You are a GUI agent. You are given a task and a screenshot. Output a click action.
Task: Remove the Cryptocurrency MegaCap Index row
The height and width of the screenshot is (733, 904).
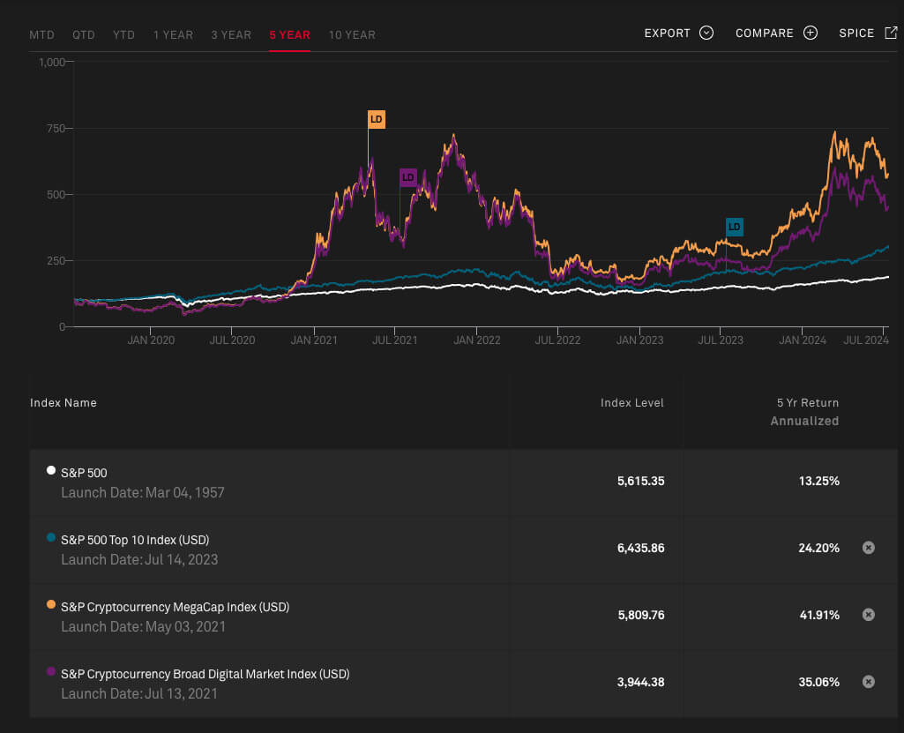(868, 615)
